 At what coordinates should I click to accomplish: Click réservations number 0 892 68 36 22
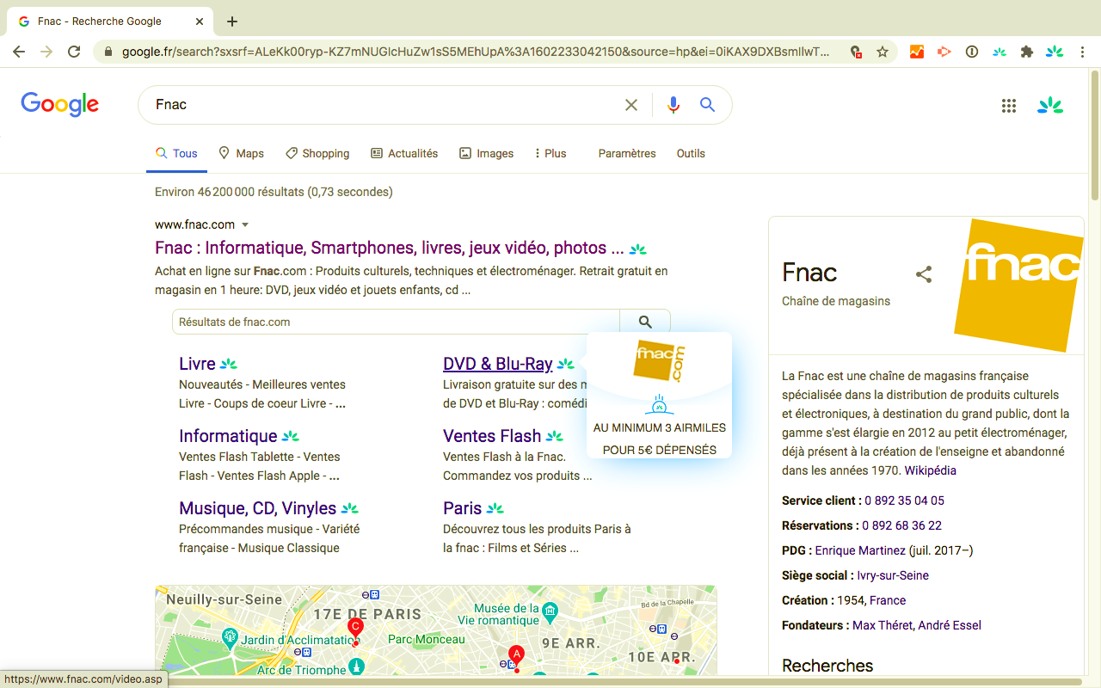[x=901, y=525]
